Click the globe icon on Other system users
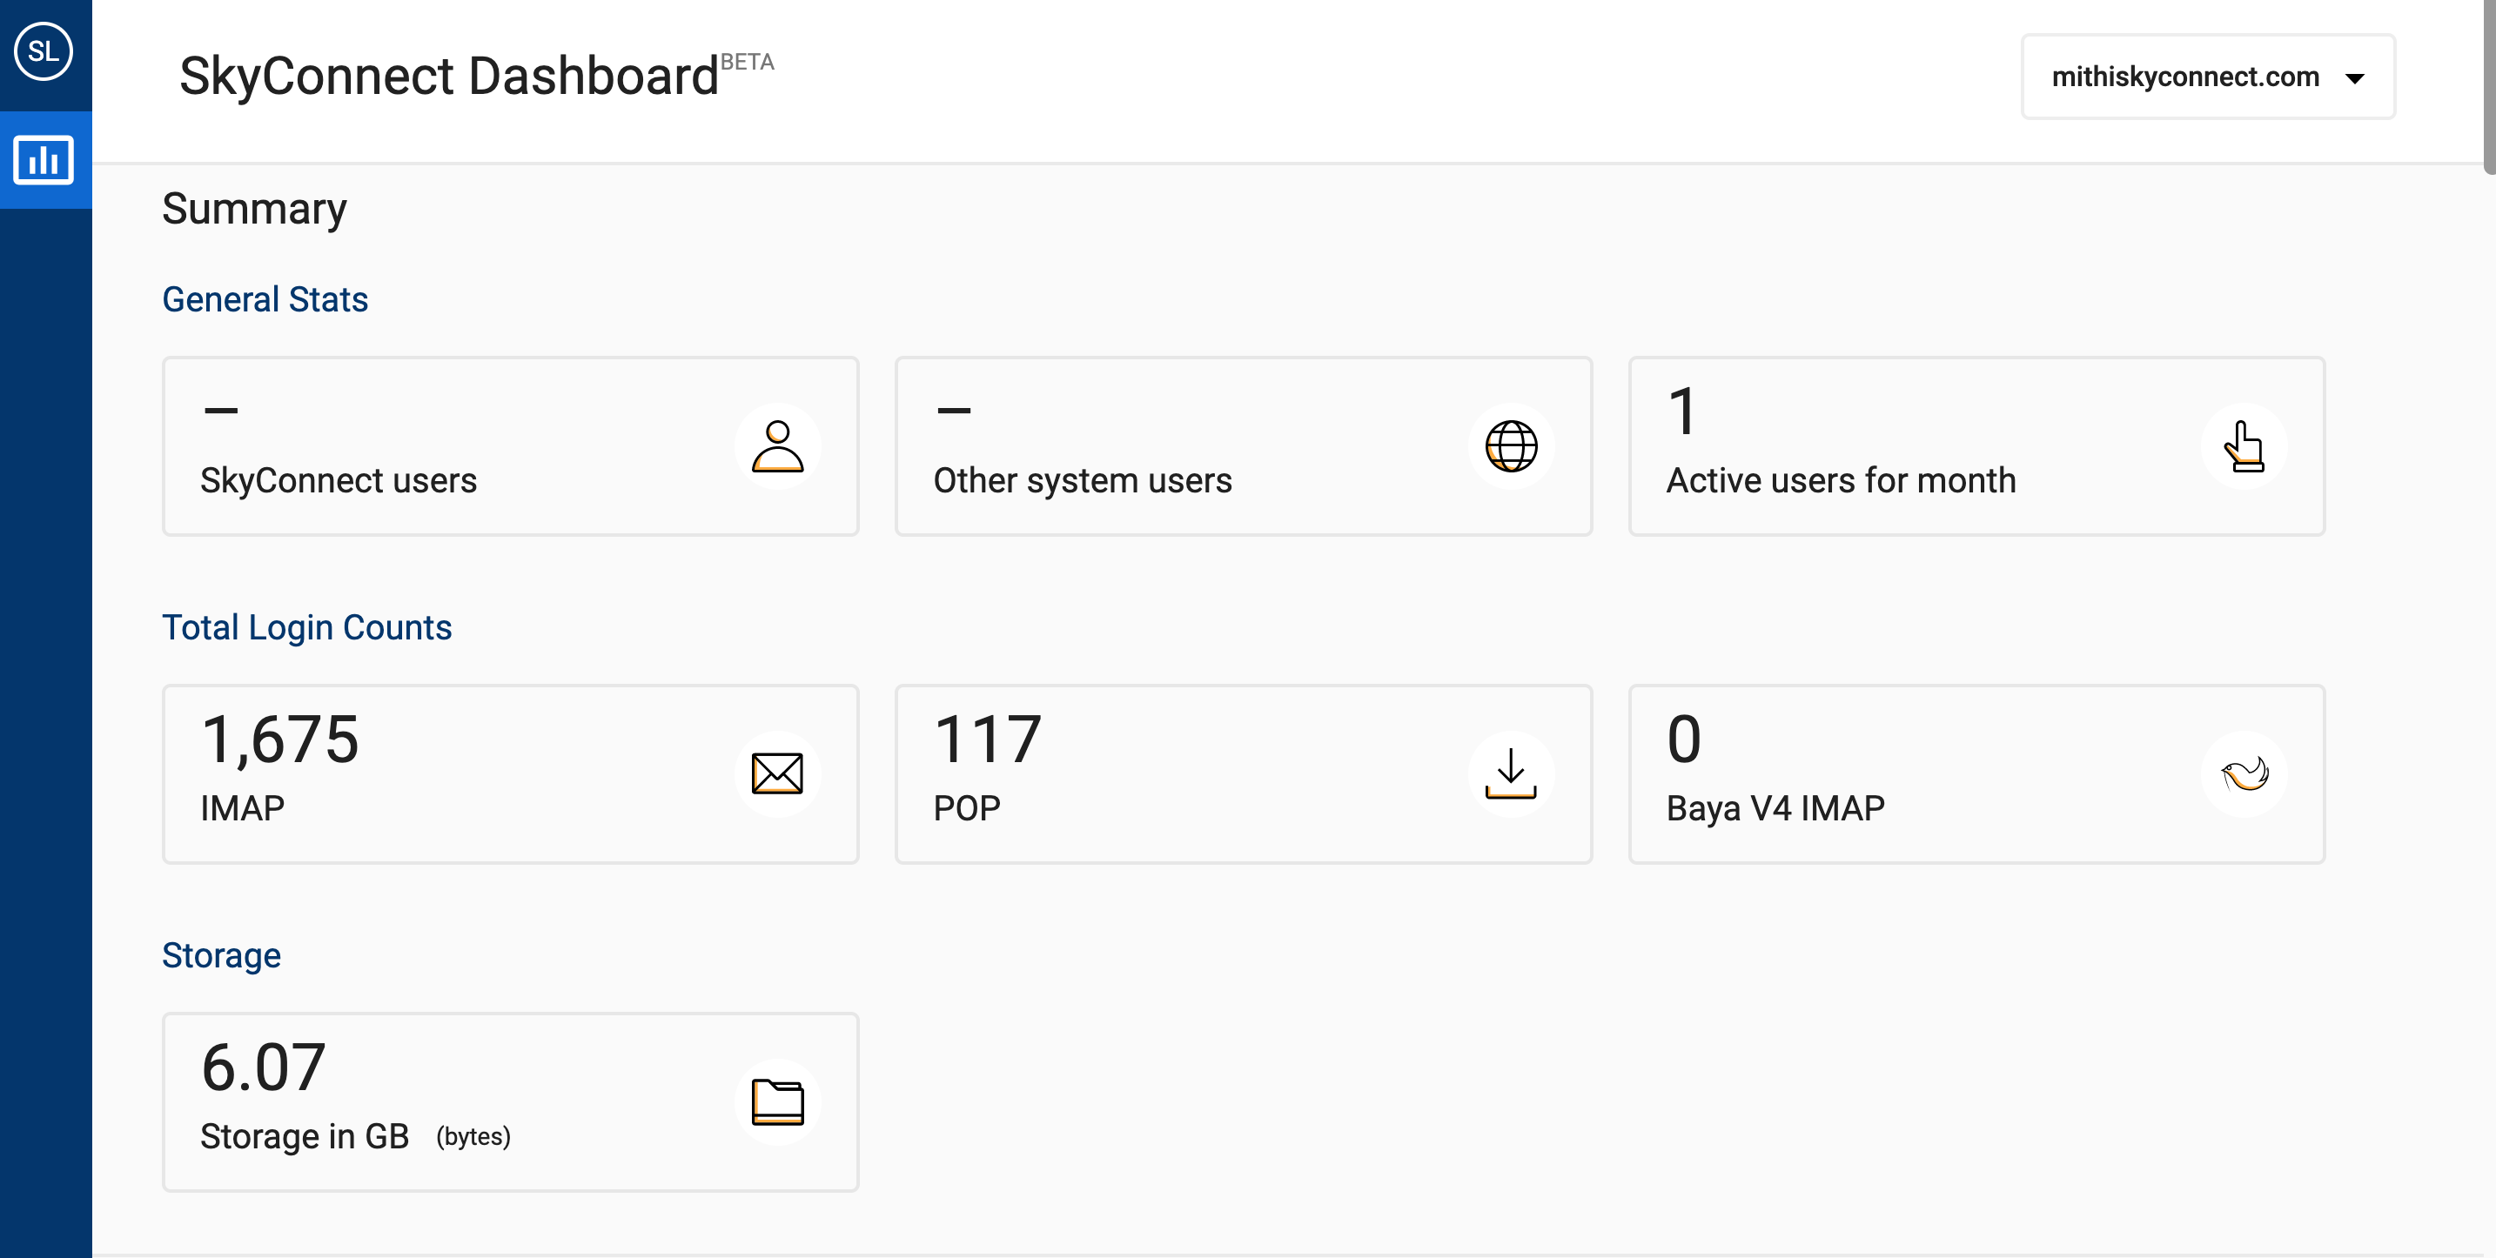The height and width of the screenshot is (1258, 2496). tap(1510, 446)
